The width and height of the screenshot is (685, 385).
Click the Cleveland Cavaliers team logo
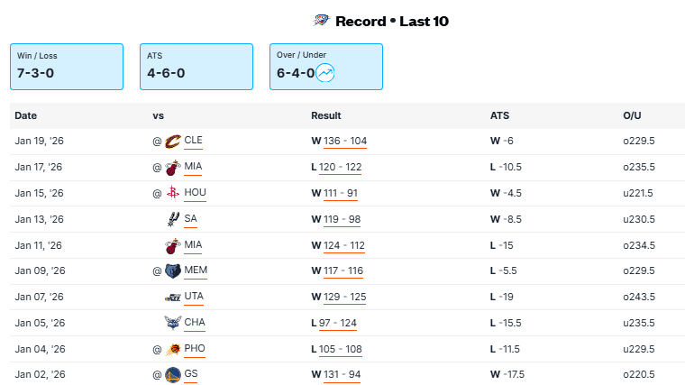pyautogui.click(x=173, y=141)
